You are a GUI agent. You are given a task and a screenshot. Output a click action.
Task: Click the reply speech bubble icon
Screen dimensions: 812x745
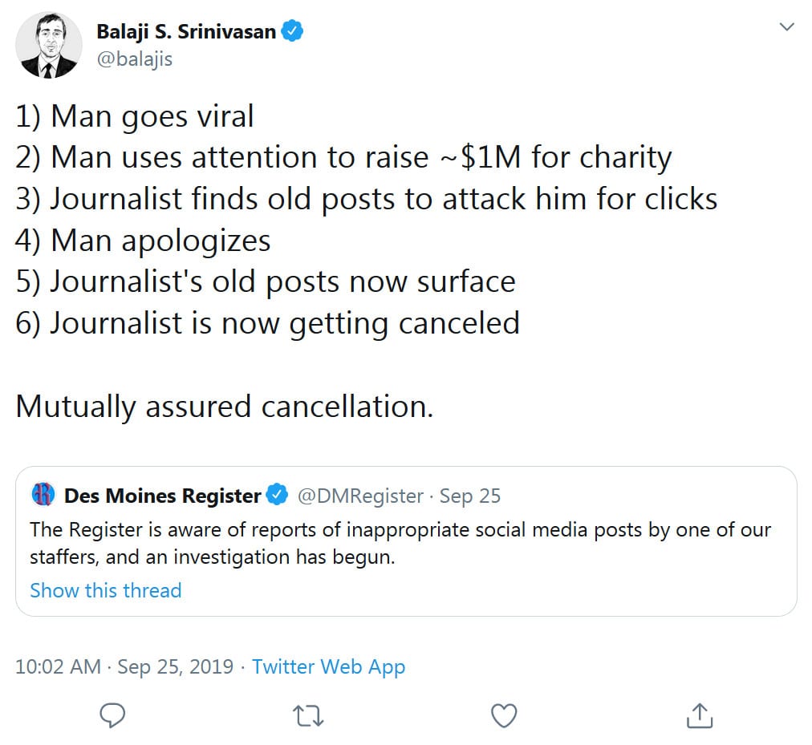[112, 715]
